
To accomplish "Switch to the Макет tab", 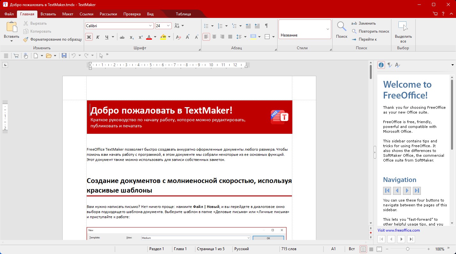I will point(68,14).
